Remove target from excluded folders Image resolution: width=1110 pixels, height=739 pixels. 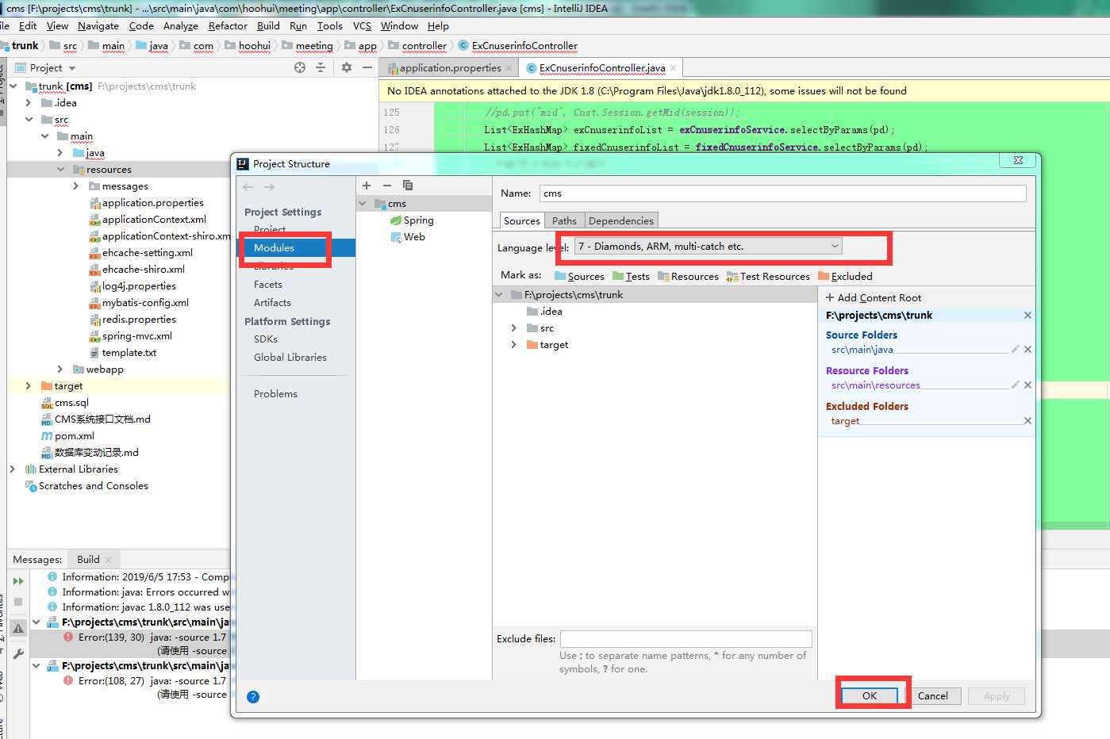[x=1027, y=420]
